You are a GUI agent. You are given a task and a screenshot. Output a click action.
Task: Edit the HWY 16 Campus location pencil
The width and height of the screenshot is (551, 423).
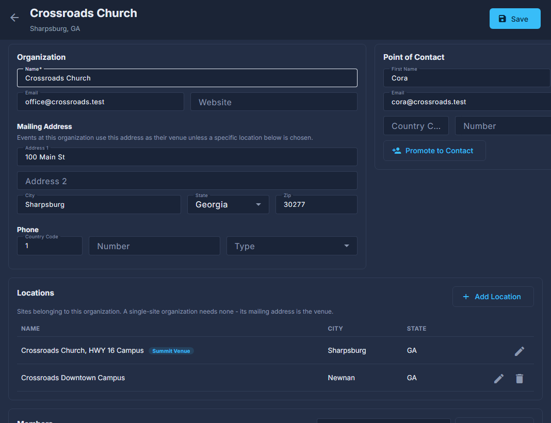(520, 351)
